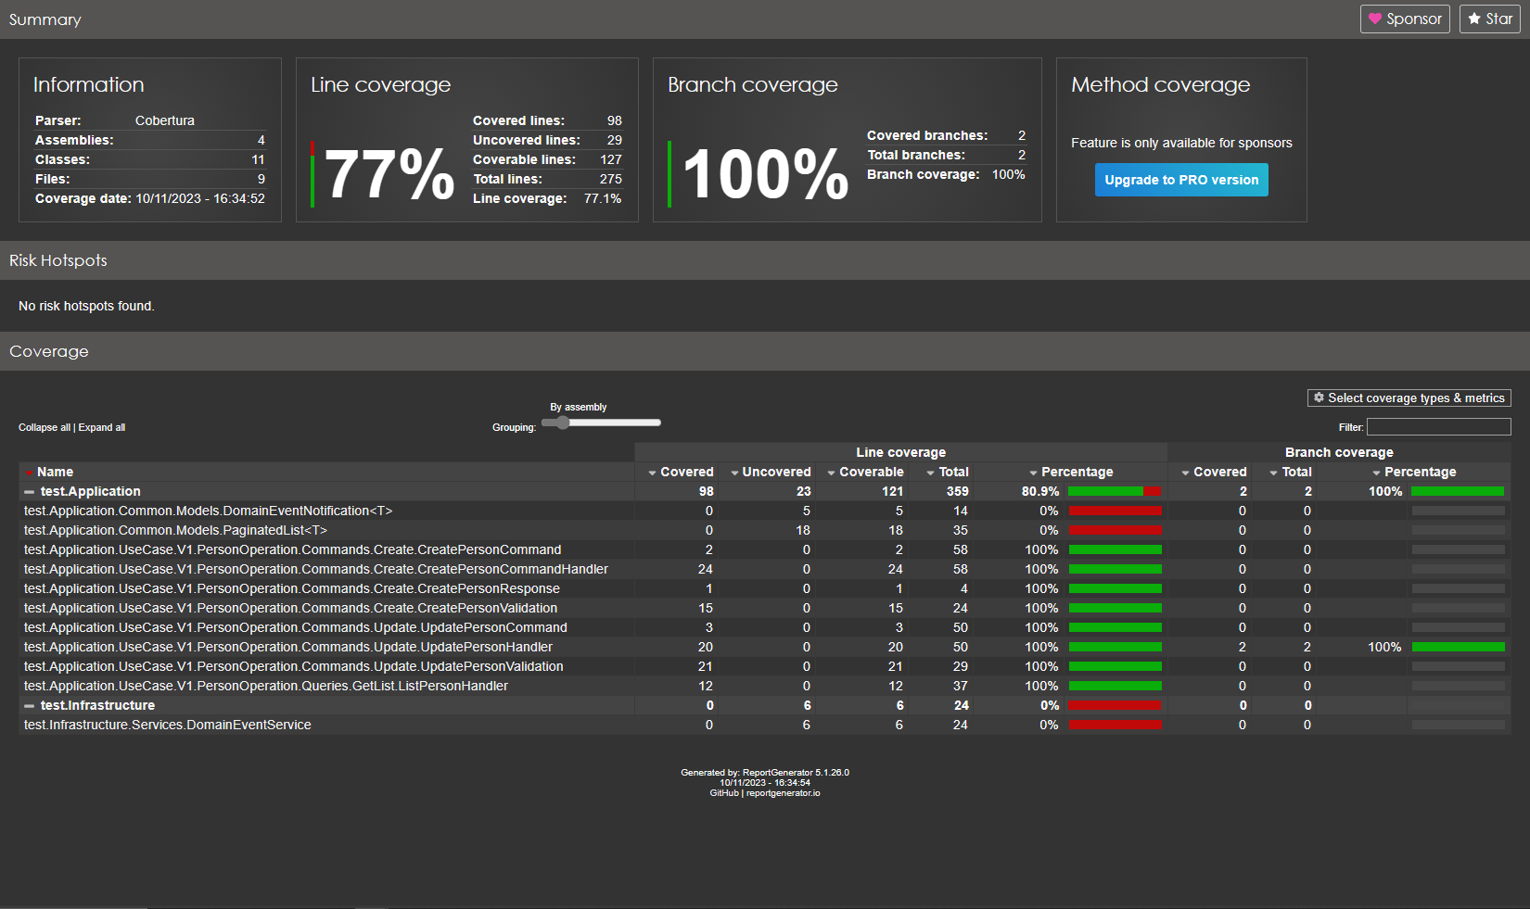
Task: Click the Summary header title
Action: pyautogui.click(x=45, y=19)
